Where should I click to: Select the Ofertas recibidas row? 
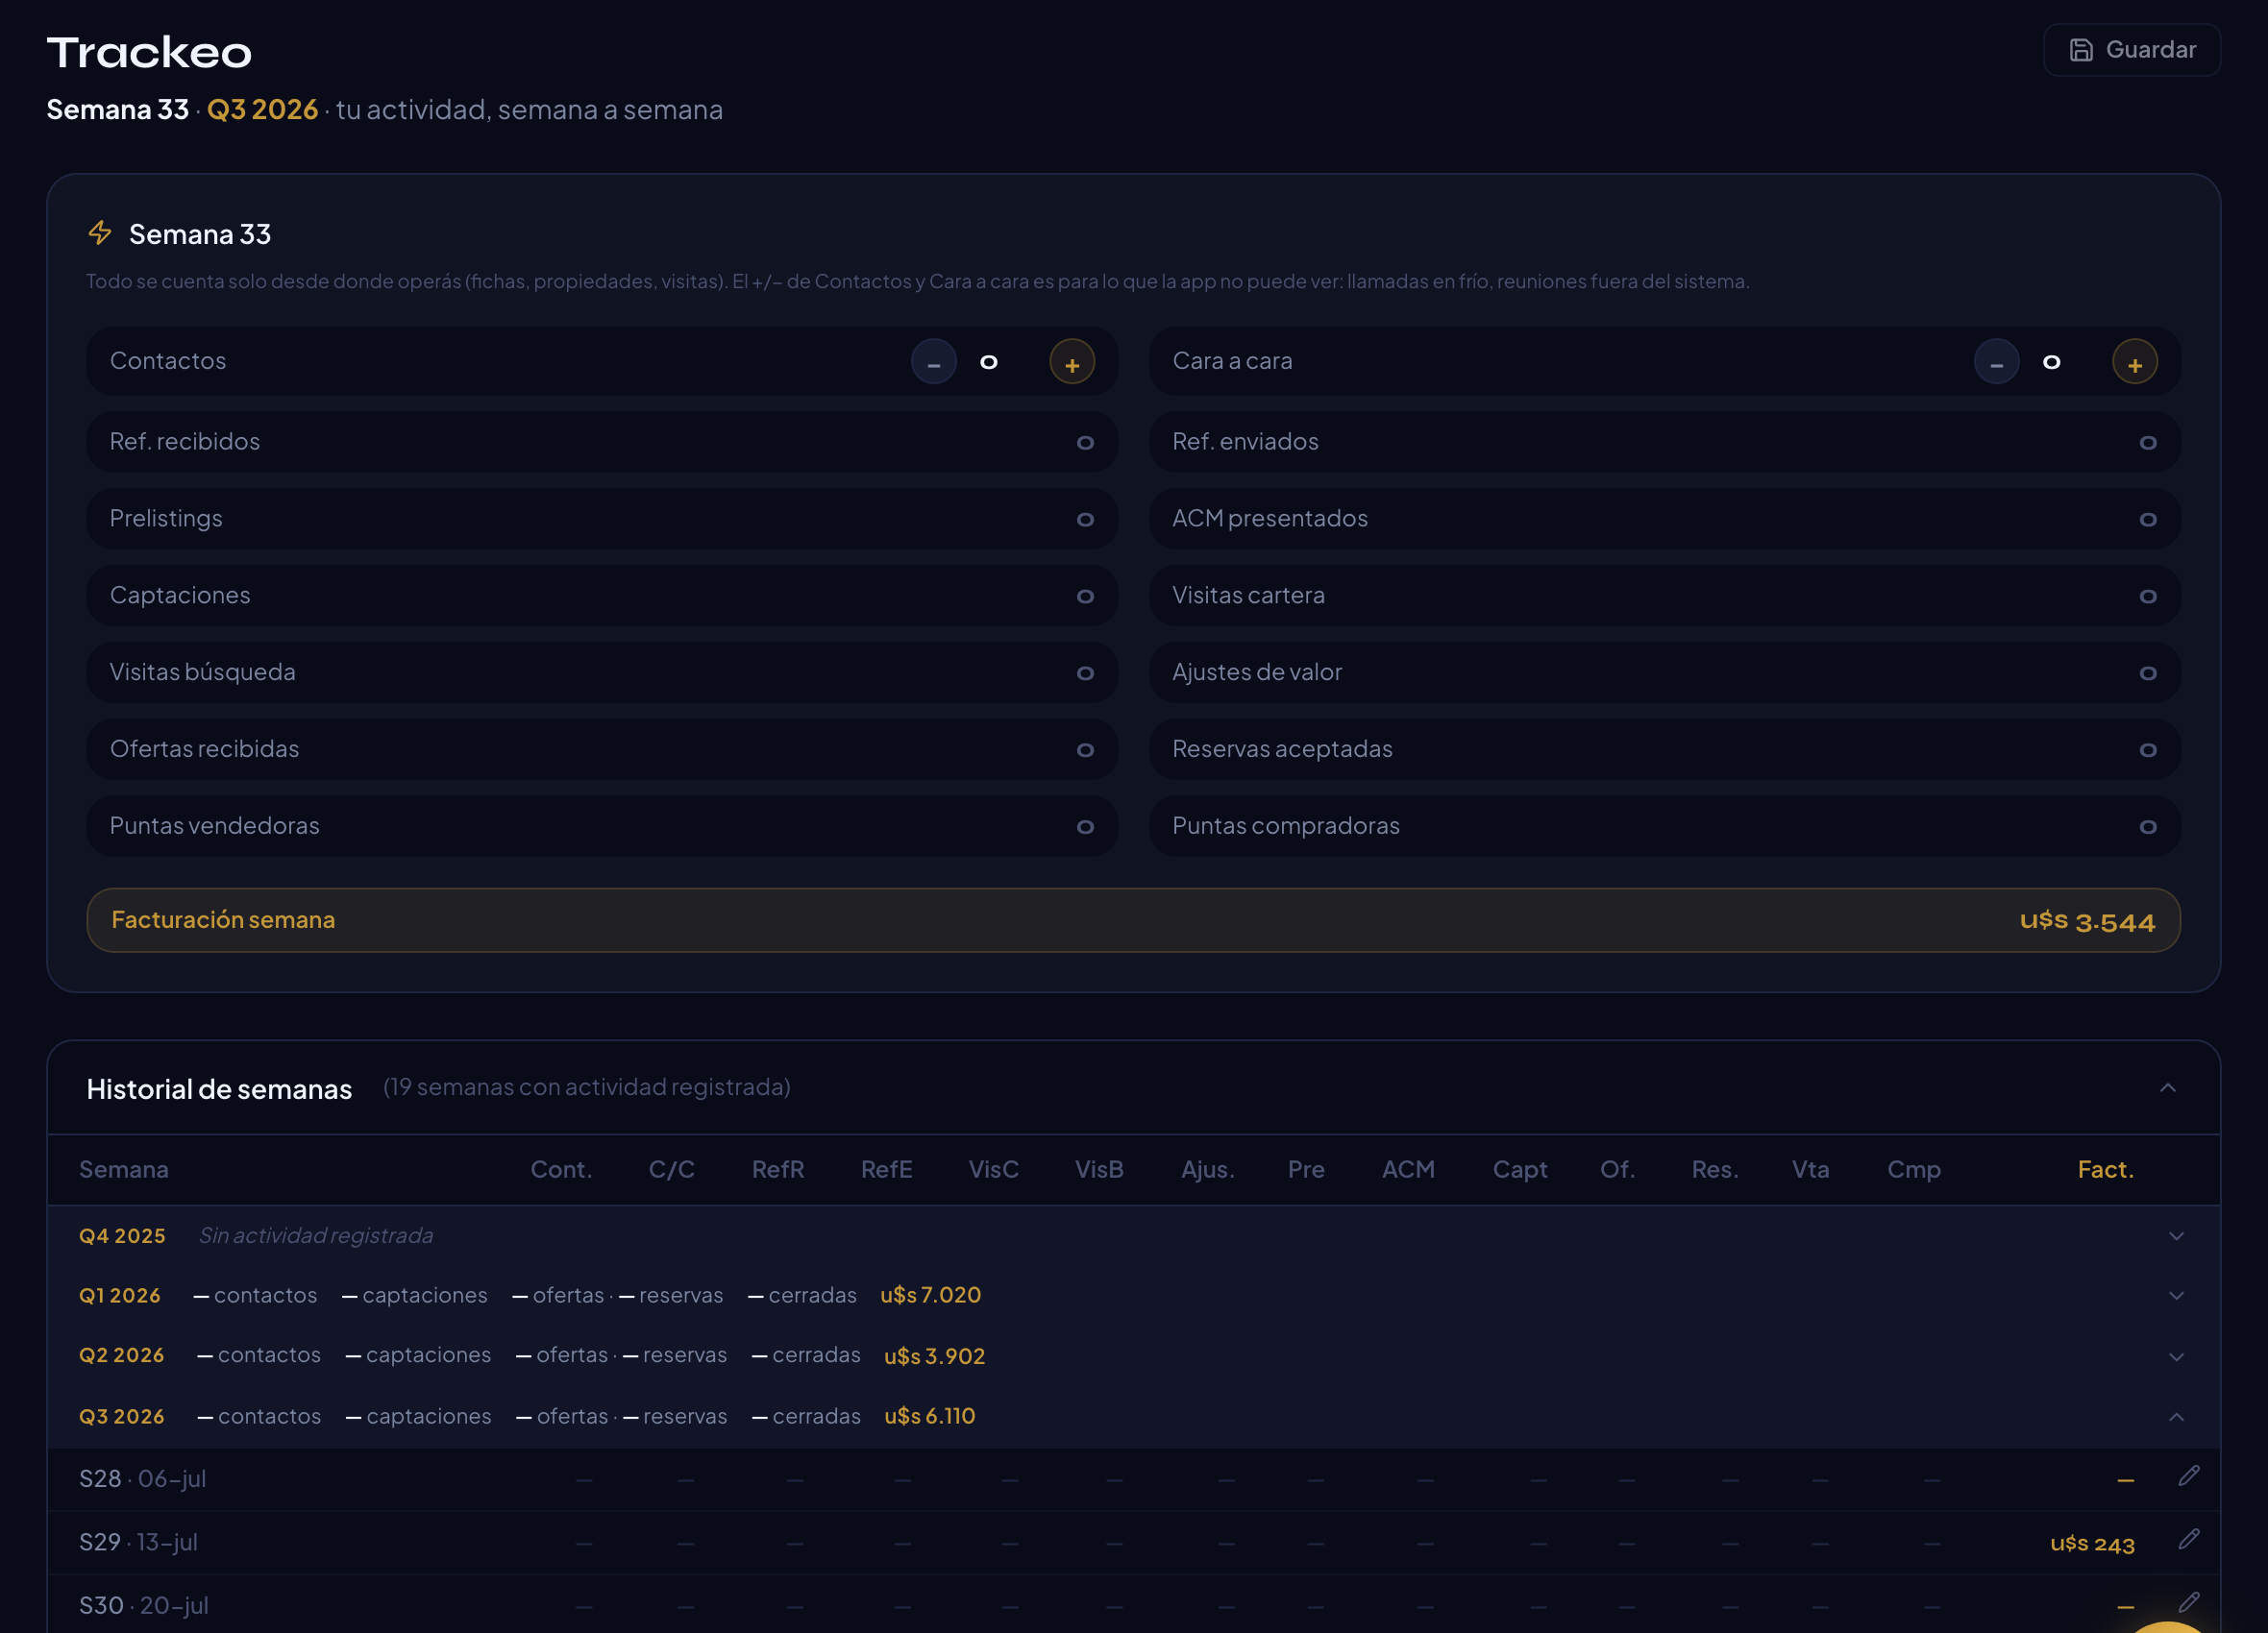602,749
